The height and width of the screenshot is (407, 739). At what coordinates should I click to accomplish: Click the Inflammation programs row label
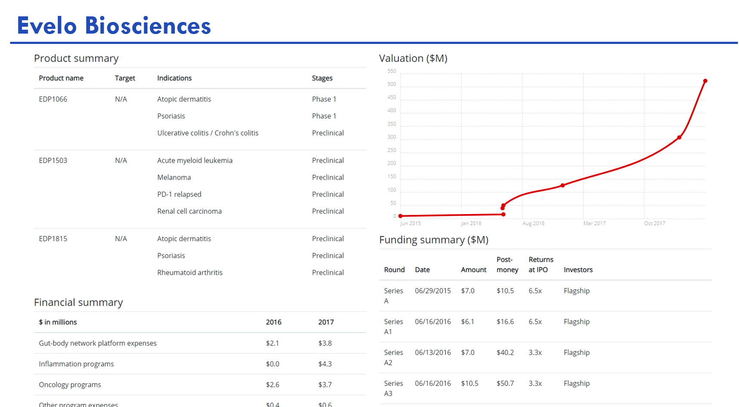[76, 364]
